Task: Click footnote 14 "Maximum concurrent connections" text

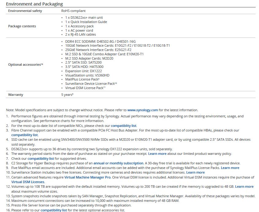Action: pyautogui.click(x=95, y=201)
